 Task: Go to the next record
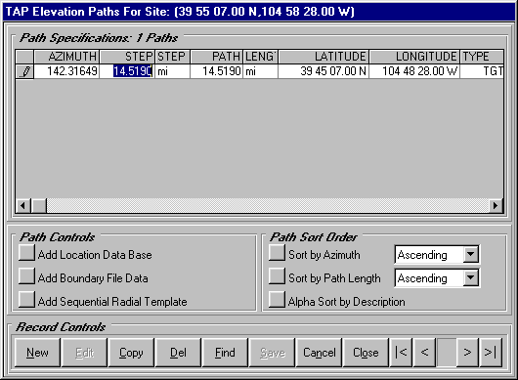pos(467,353)
